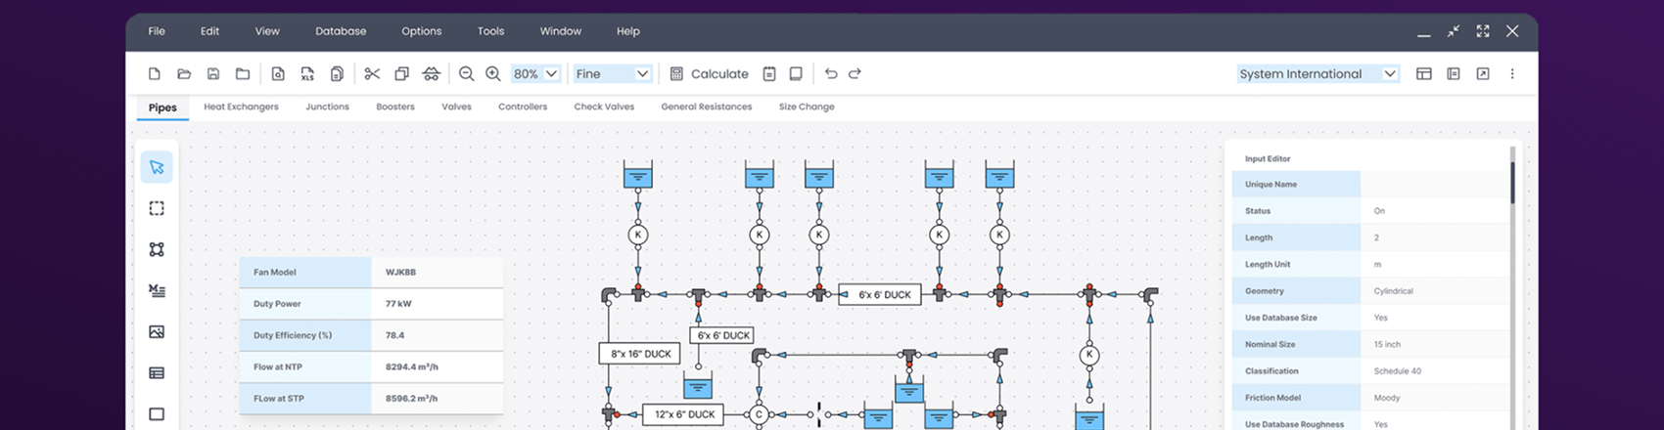Screen dimensions: 1664x430
Task: Click the circled C node in diagram
Action: (759, 414)
